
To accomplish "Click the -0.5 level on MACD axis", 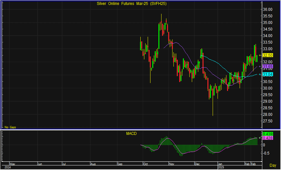I will 266,153.
